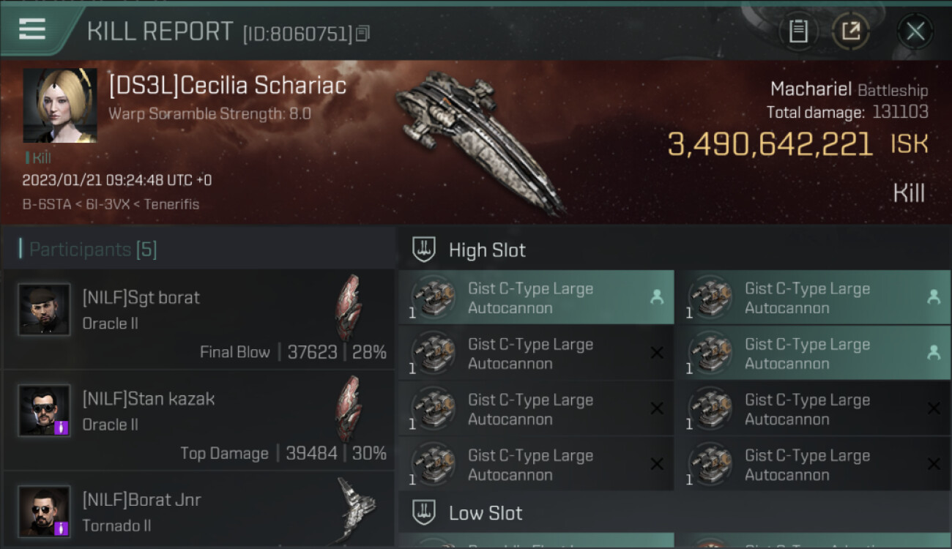Click the share export icon
This screenshot has height=549, width=952.
pos(850,31)
